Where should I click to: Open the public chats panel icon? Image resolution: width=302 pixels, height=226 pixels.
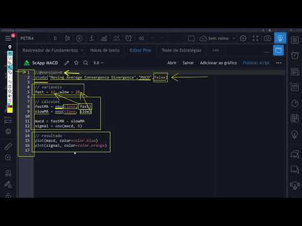[x=294, y=154]
